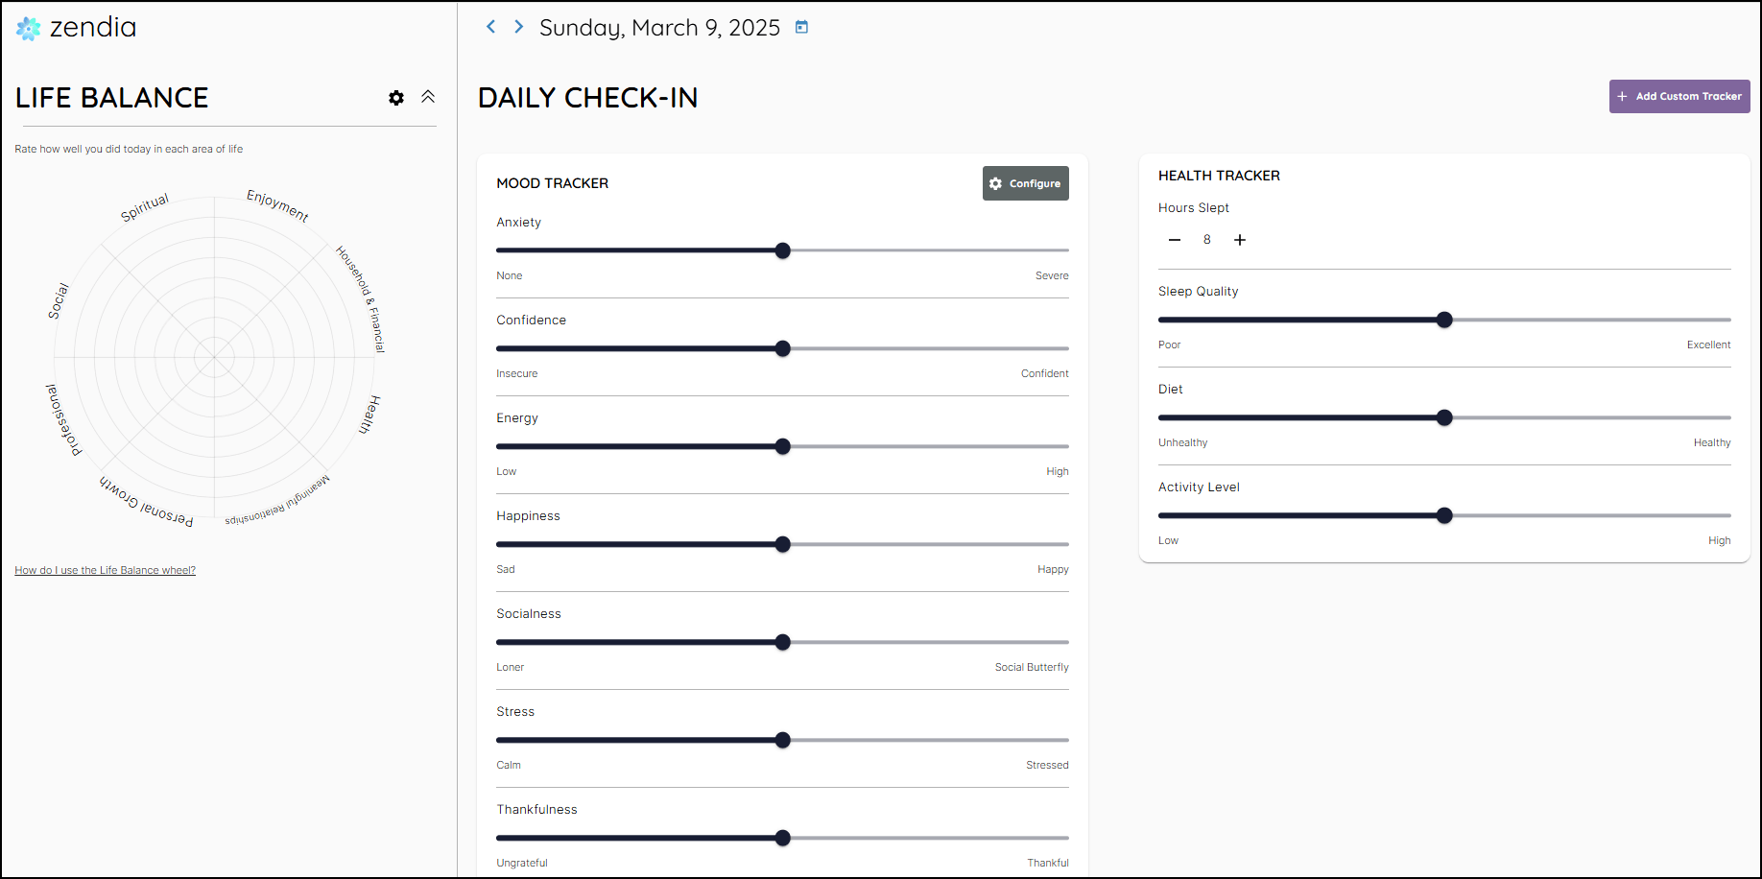Click the Social Butterfly end label

[1032, 667]
